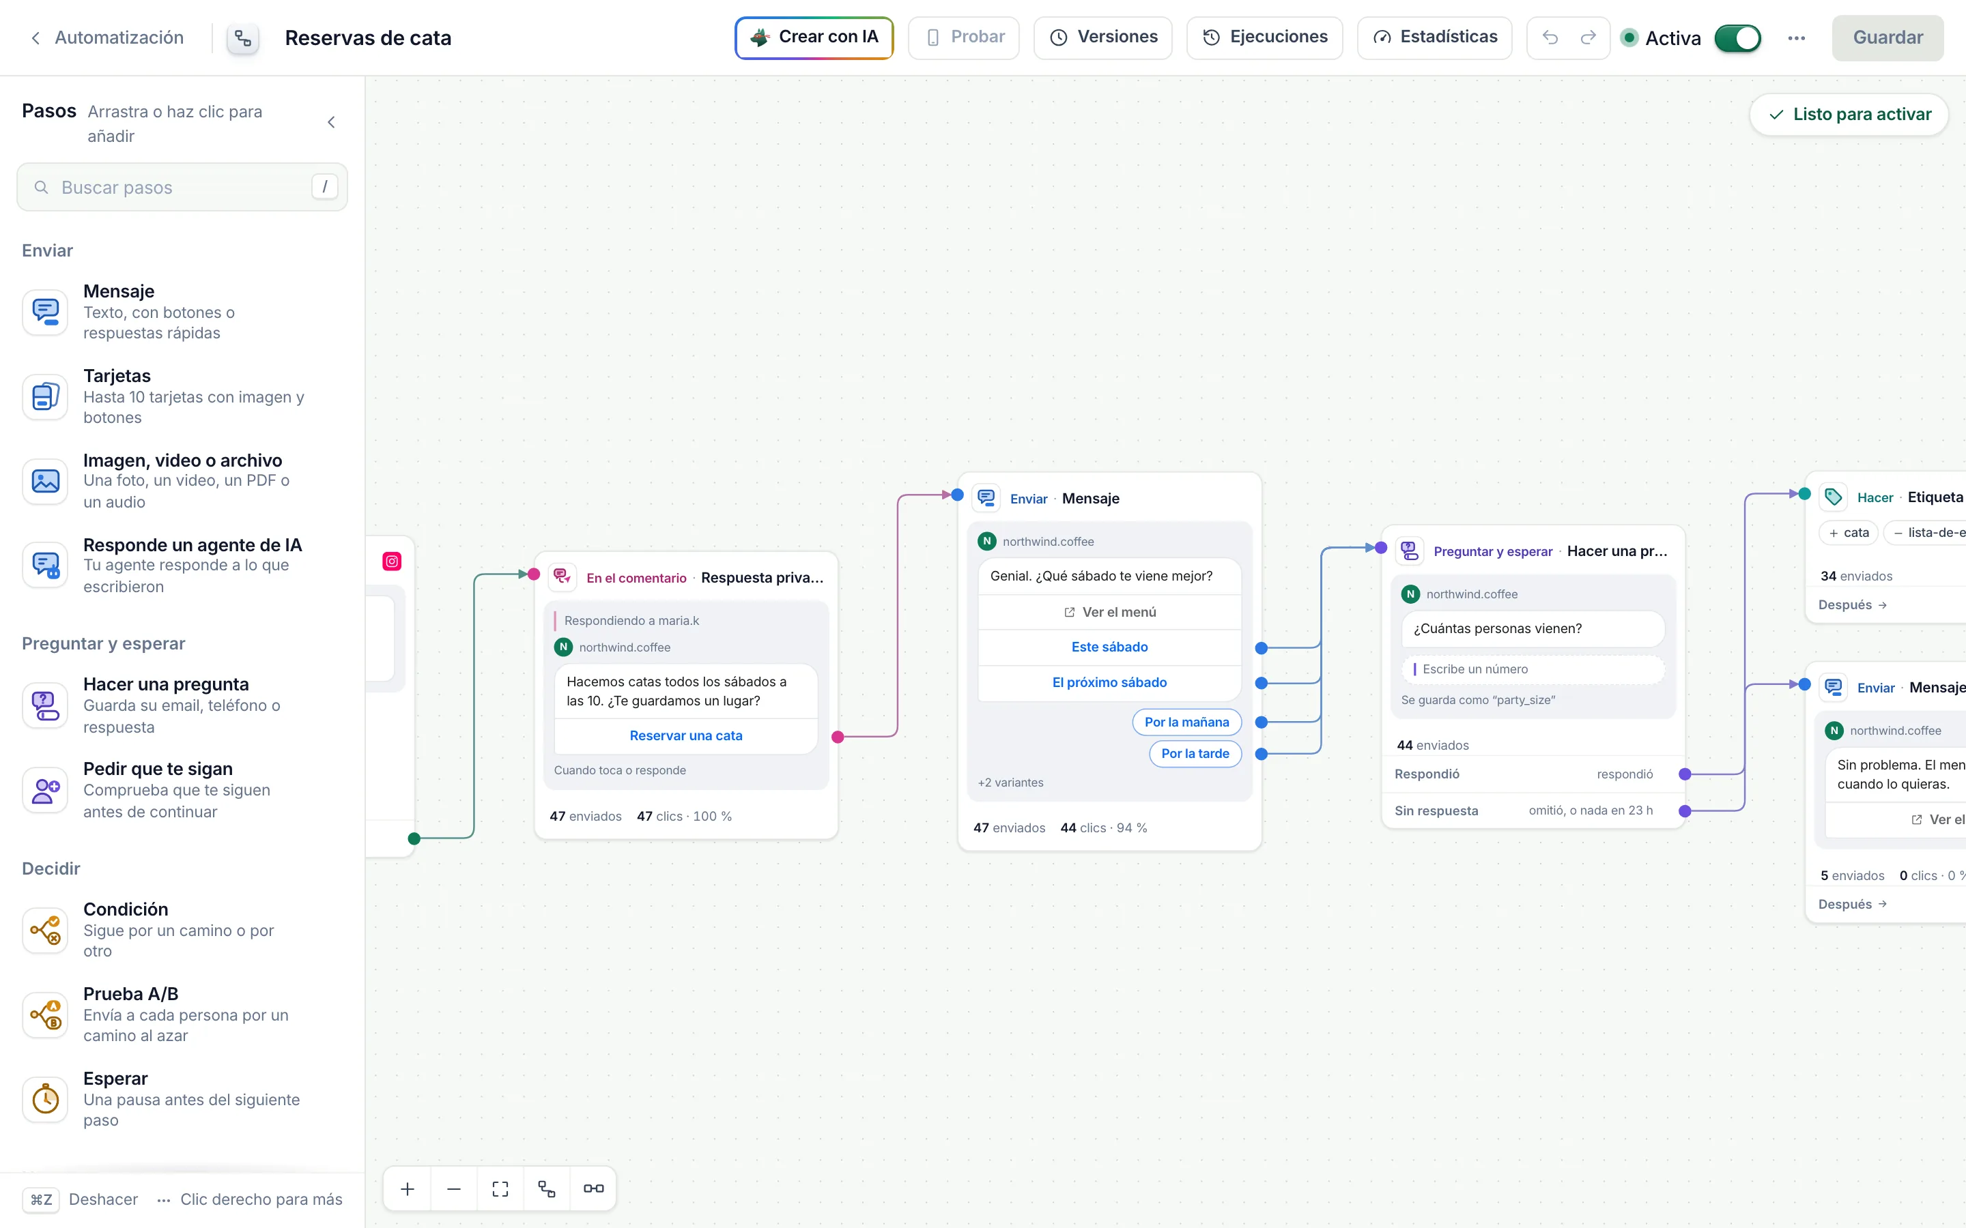Toggle the Activa automation switch
The image size is (1966, 1228).
[1737, 38]
